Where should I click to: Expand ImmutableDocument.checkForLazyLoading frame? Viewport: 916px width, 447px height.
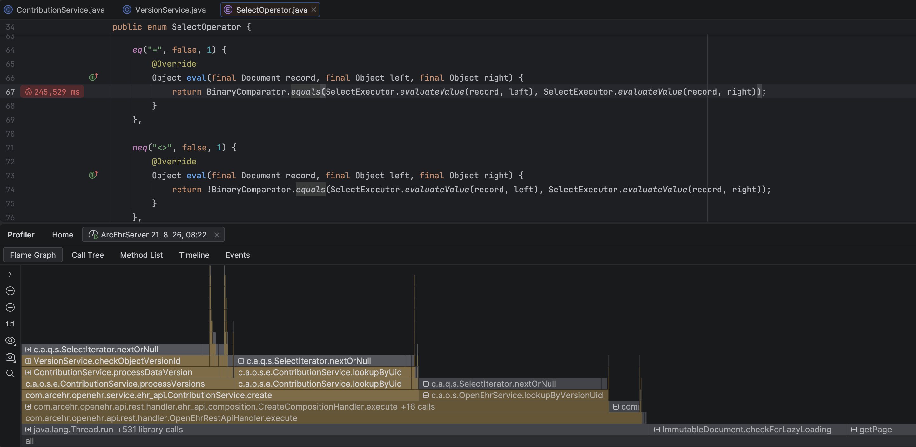click(657, 429)
